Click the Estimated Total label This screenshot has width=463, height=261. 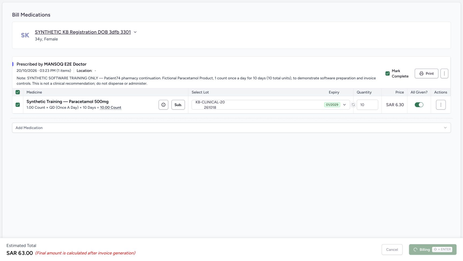tap(21, 246)
